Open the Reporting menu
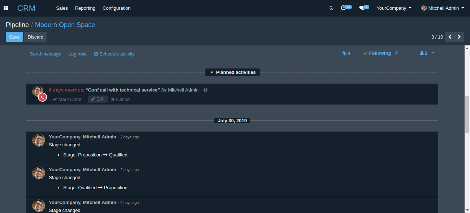470x213 pixels. point(85,8)
